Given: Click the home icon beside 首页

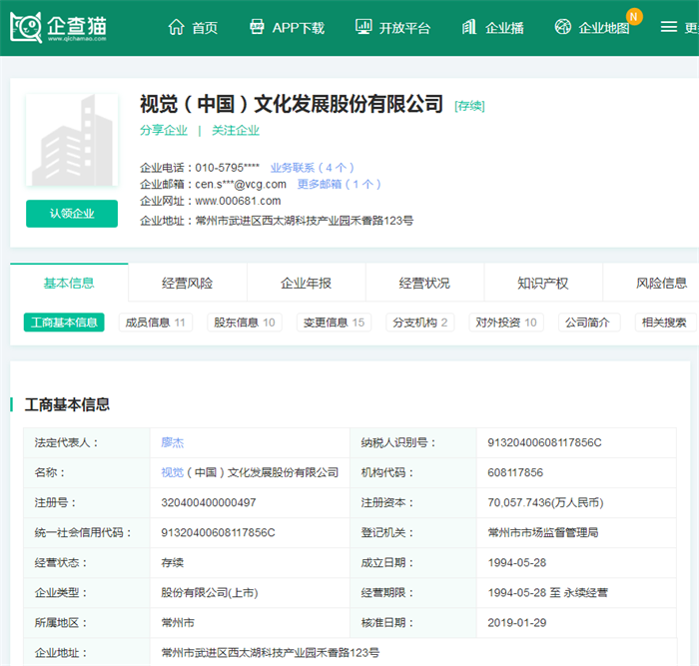Looking at the screenshot, I should click(x=176, y=27).
